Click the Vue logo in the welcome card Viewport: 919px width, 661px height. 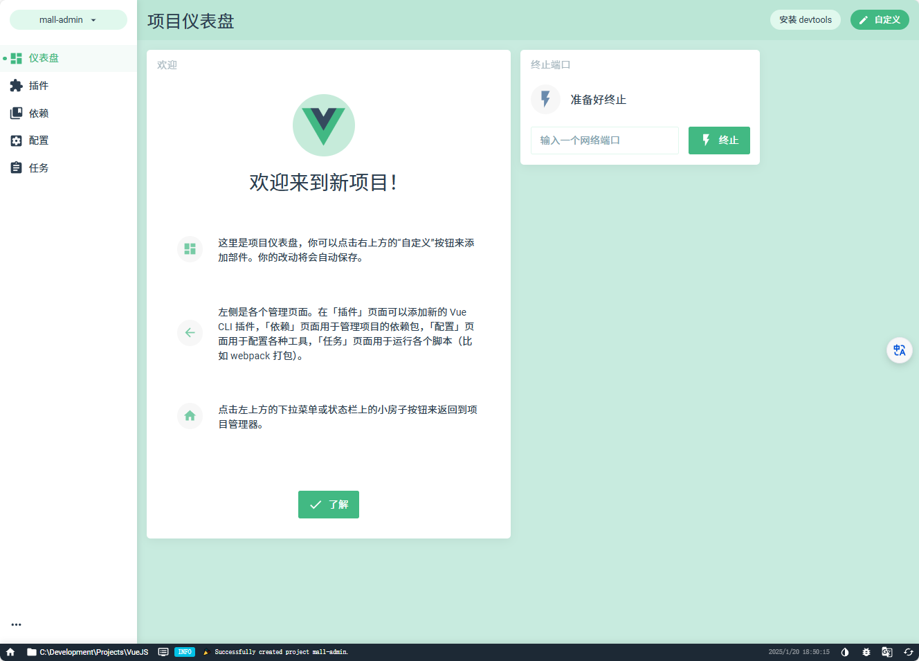(x=324, y=125)
